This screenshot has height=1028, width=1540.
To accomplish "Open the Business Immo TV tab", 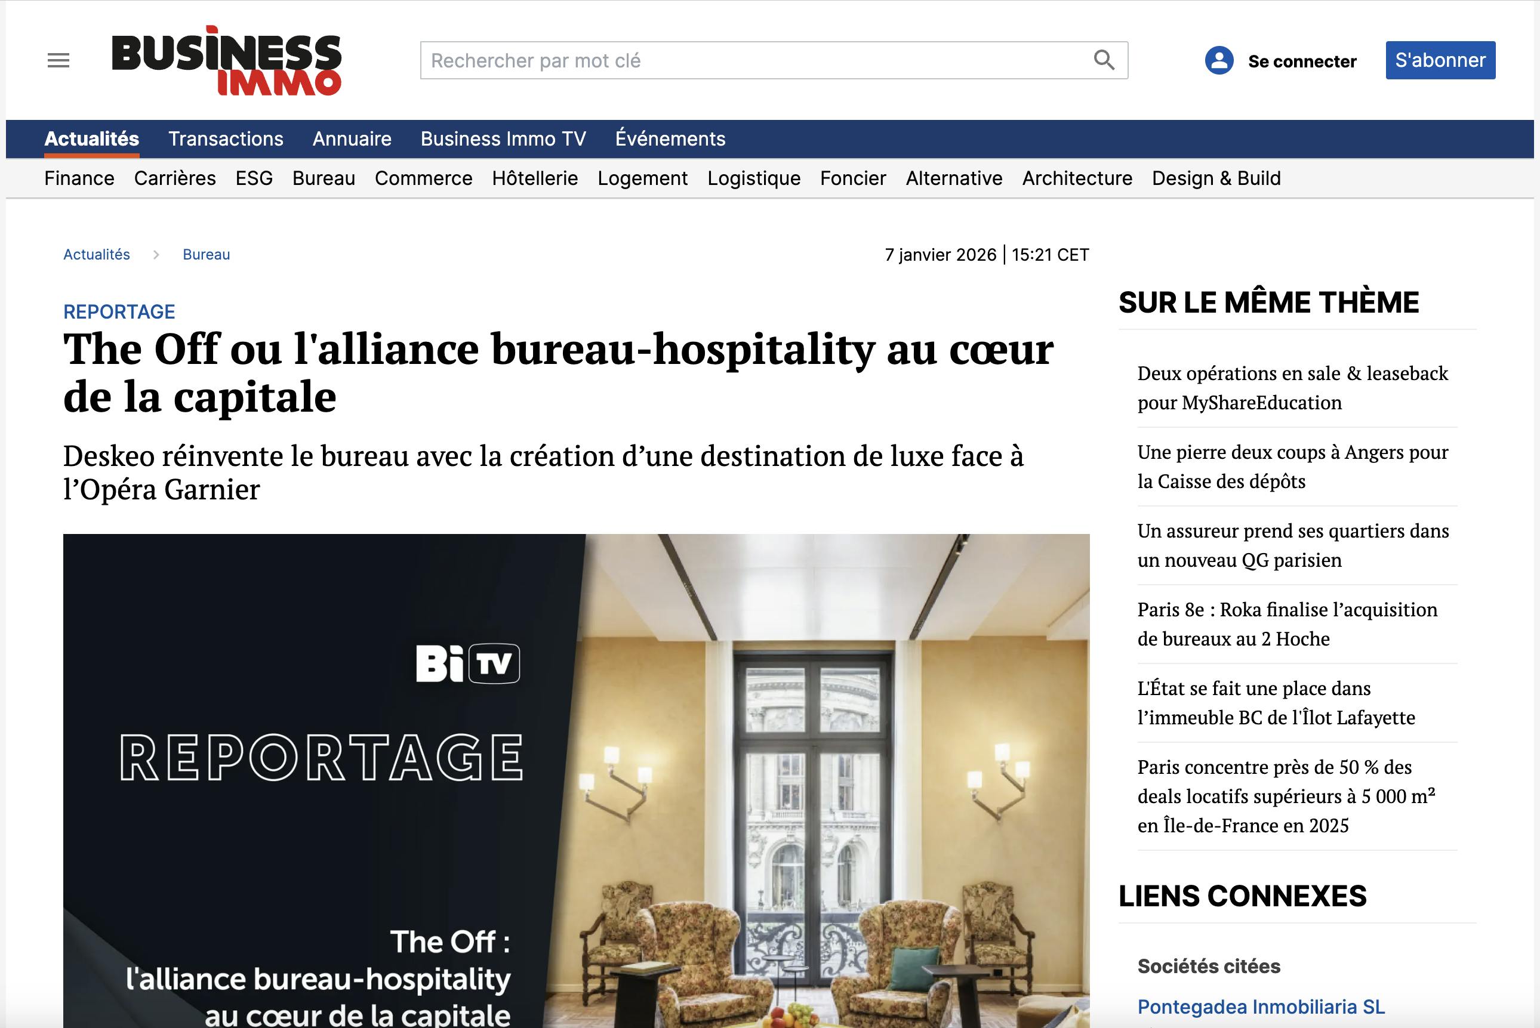I will click(503, 138).
